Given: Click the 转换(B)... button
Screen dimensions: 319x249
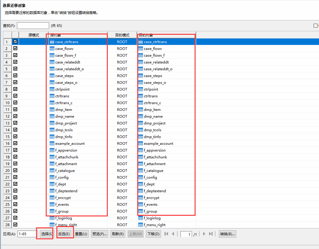Looking at the screenshot, I should [227, 234].
